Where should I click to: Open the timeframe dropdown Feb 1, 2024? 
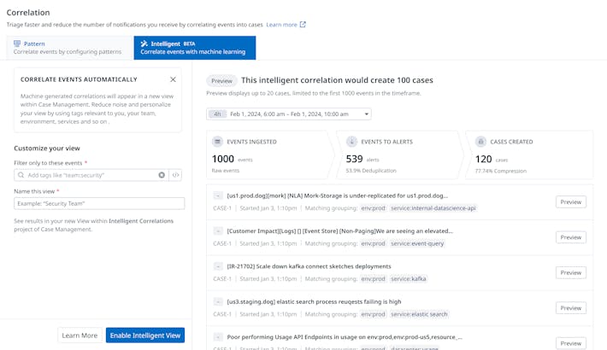tap(289, 114)
